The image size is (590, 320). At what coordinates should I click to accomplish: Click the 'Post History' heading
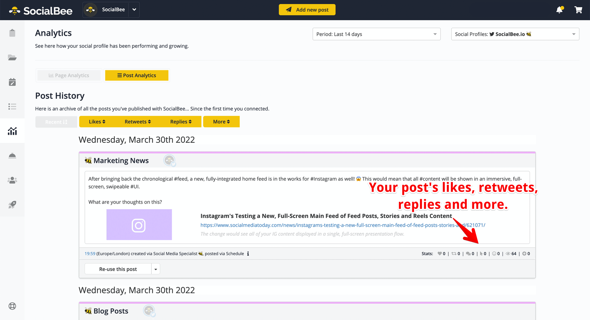[x=60, y=96]
